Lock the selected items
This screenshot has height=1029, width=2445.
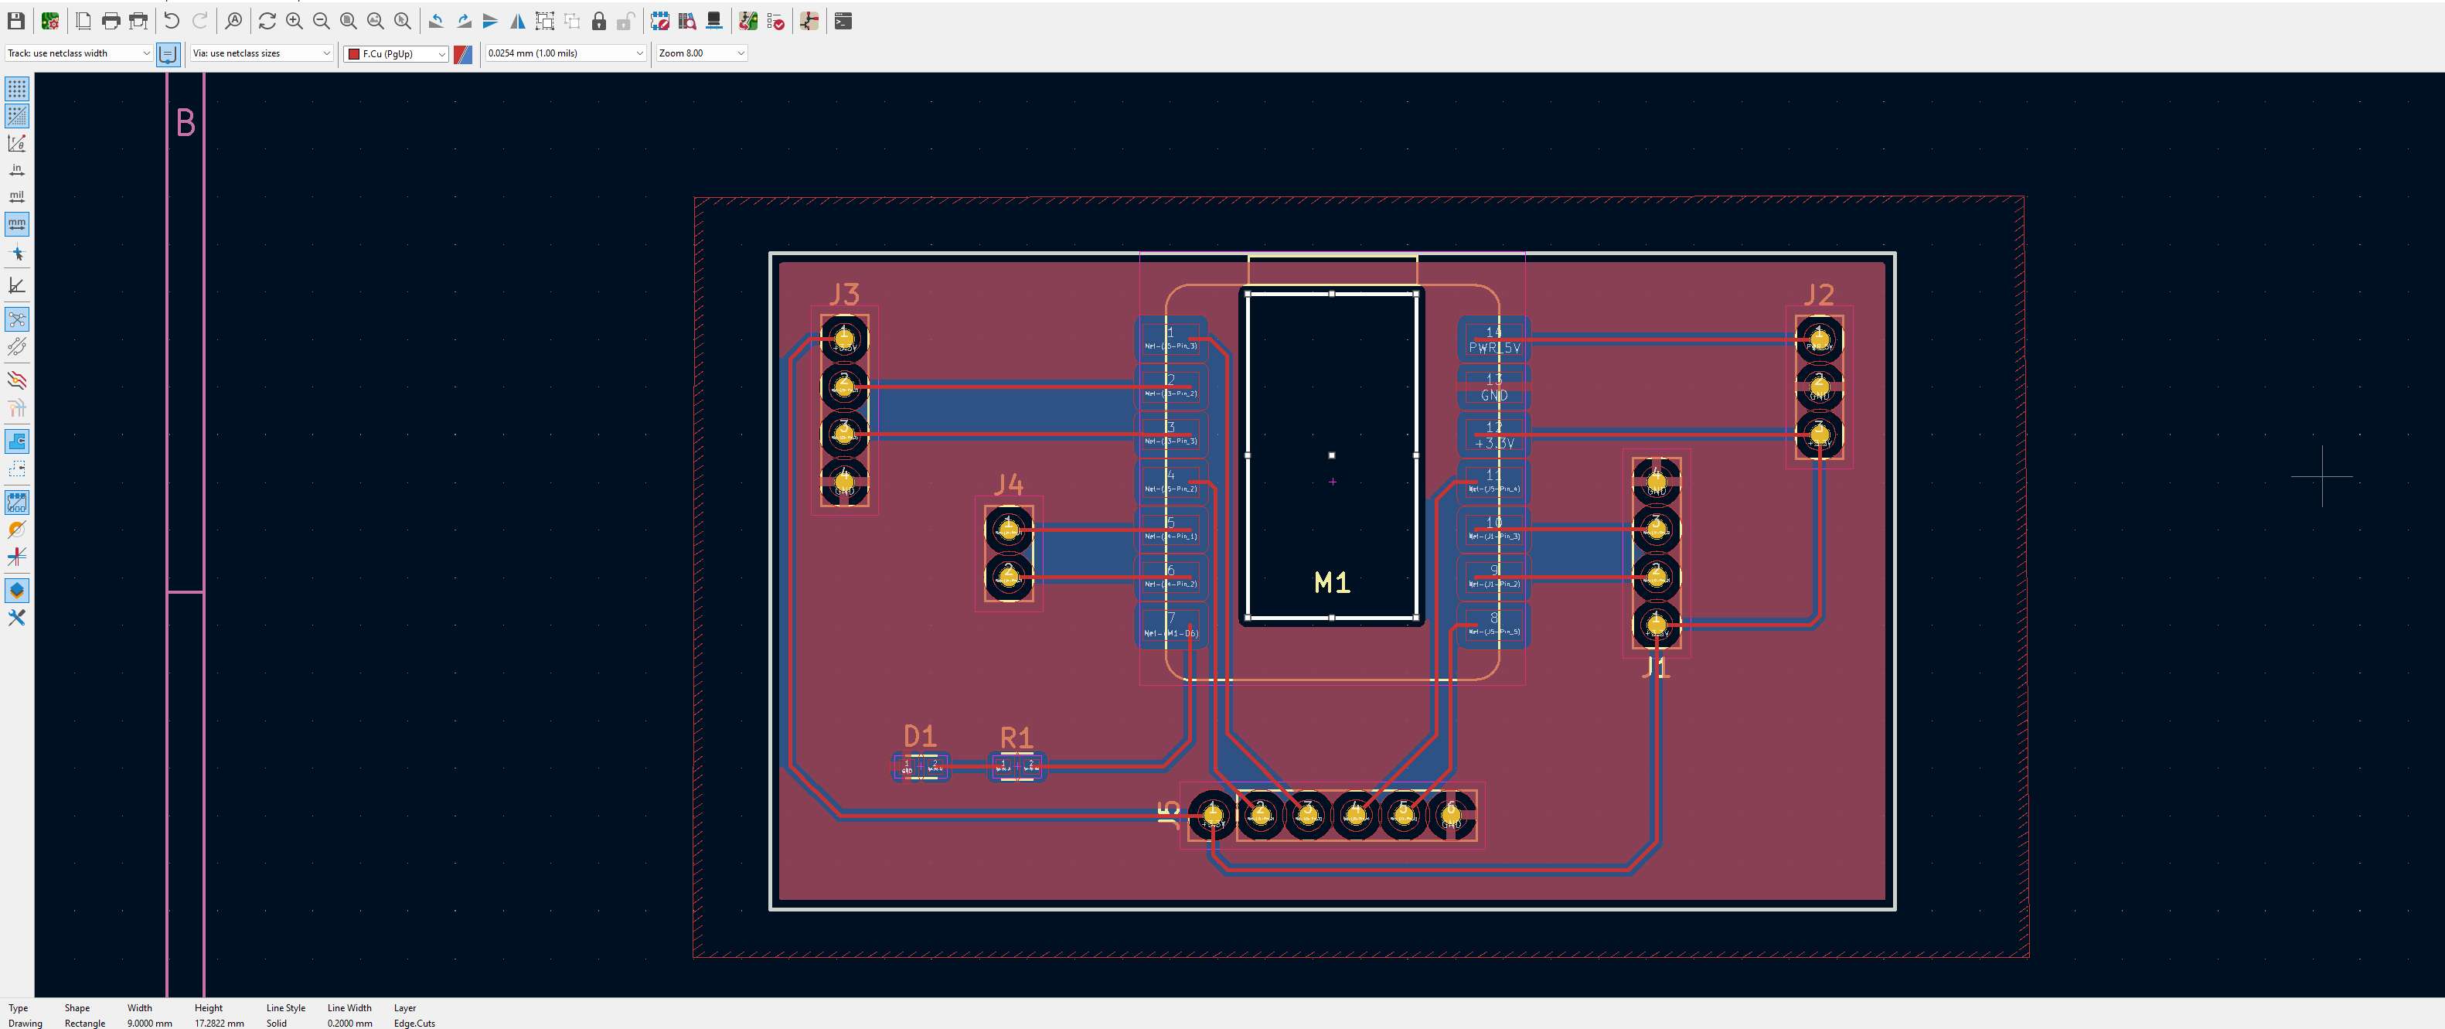click(599, 21)
